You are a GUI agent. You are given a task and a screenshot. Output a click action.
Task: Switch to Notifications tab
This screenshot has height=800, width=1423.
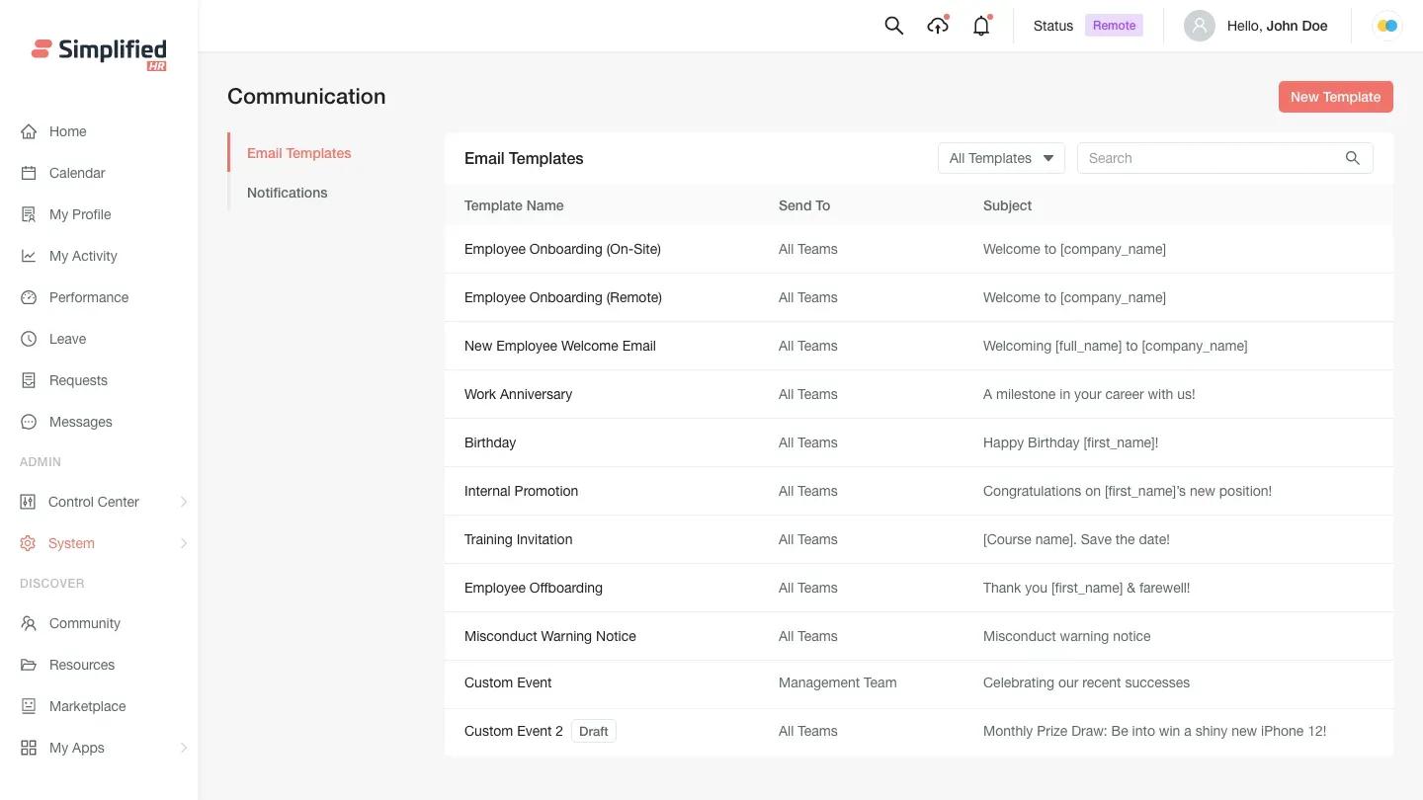[x=288, y=193]
